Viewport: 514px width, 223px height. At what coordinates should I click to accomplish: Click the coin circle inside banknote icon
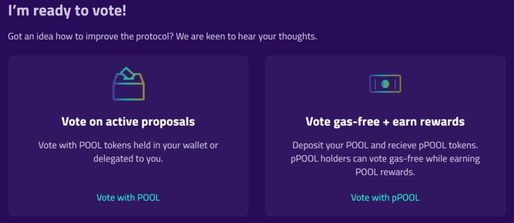tap(385, 83)
